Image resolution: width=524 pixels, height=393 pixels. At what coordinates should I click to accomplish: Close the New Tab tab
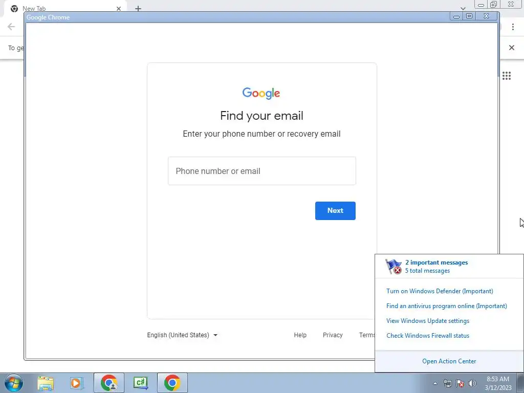click(119, 9)
